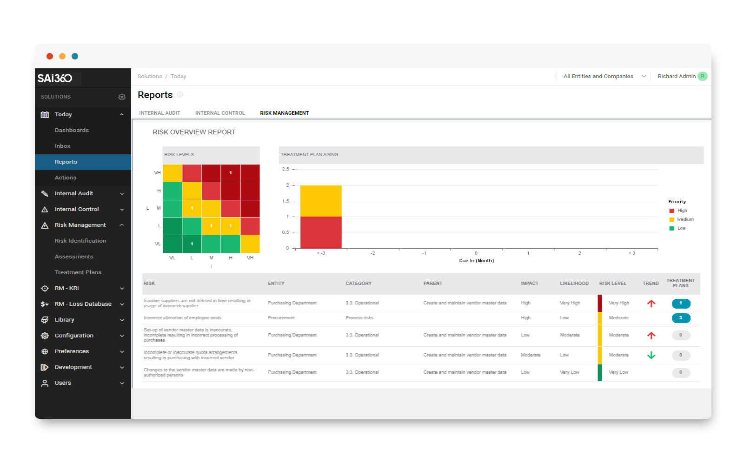Click the Users person icon in sidebar
Image resolution: width=744 pixels, height=475 pixels.
click(45, 383)
